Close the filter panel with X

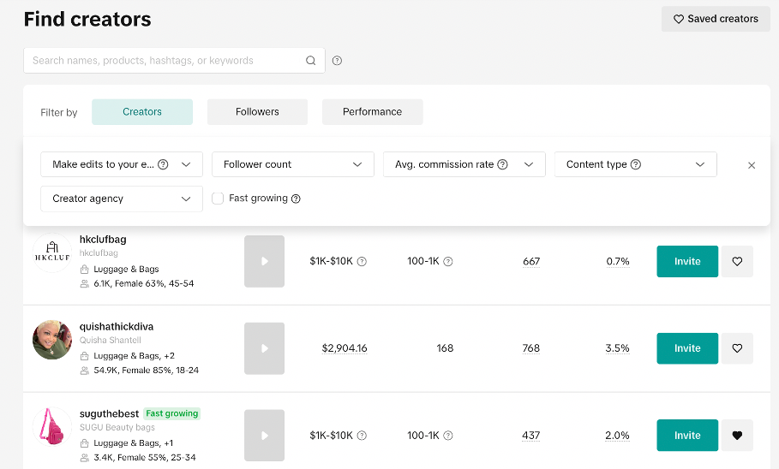(x=752, y=165)
